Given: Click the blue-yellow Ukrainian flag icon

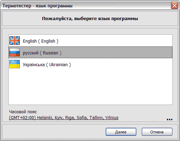Looking at the screenshot, I should coord(15,64).
